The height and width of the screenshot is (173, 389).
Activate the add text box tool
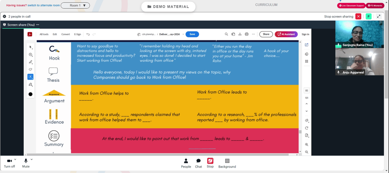pos(30,77)
